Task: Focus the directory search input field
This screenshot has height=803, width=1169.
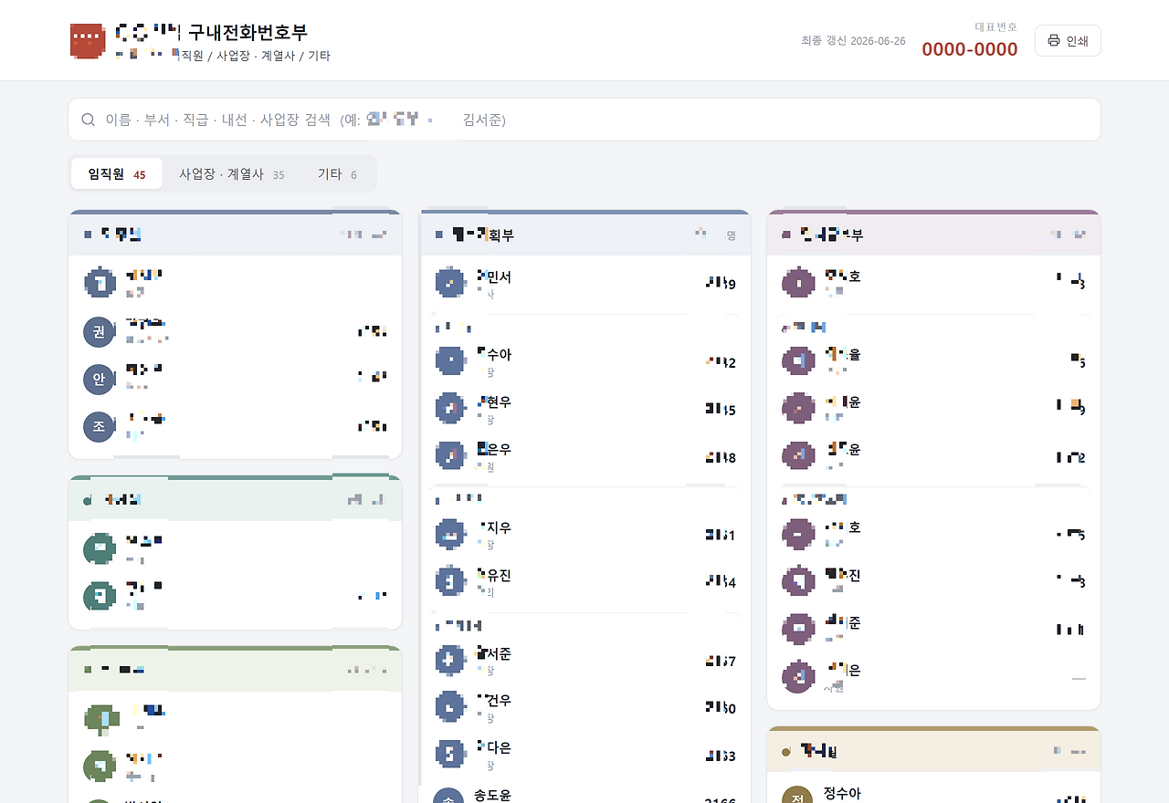Action: pos(584,120)
